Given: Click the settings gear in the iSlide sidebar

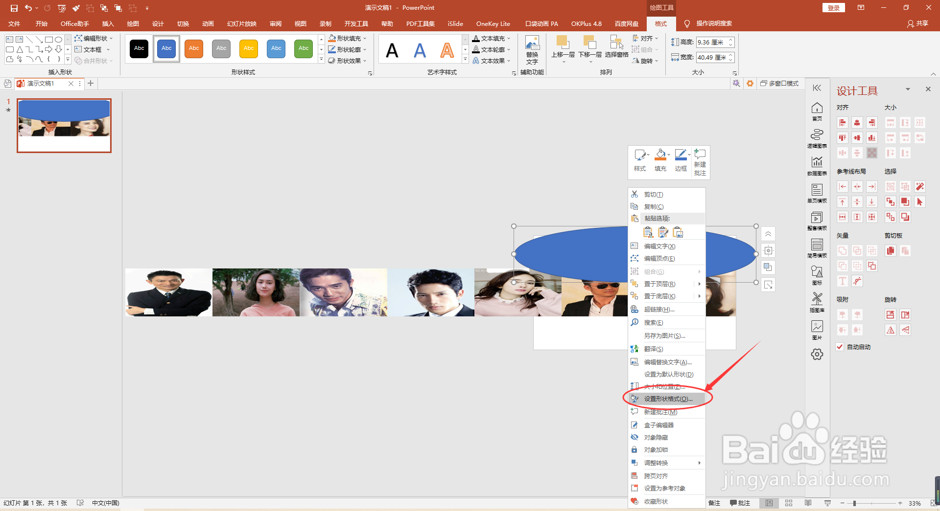Looking at the screenshot, I should (x=817, y=355).
